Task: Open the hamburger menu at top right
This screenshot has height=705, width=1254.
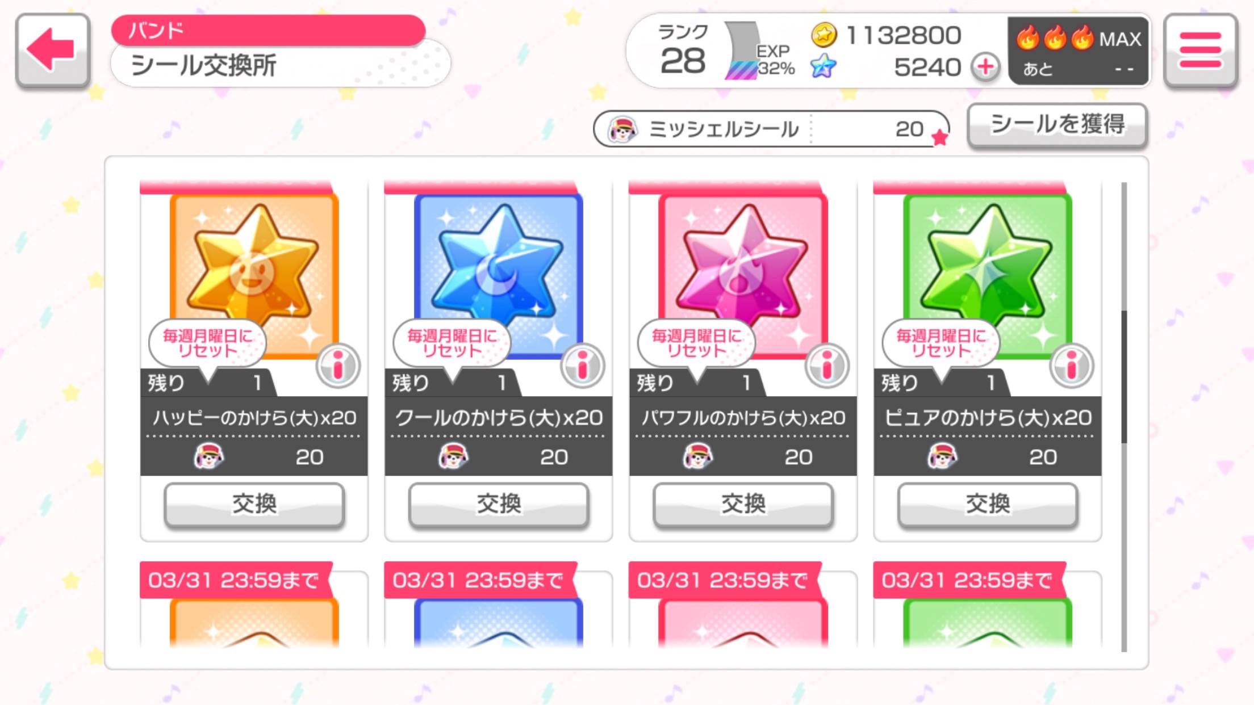Action: coord(1200,51)
